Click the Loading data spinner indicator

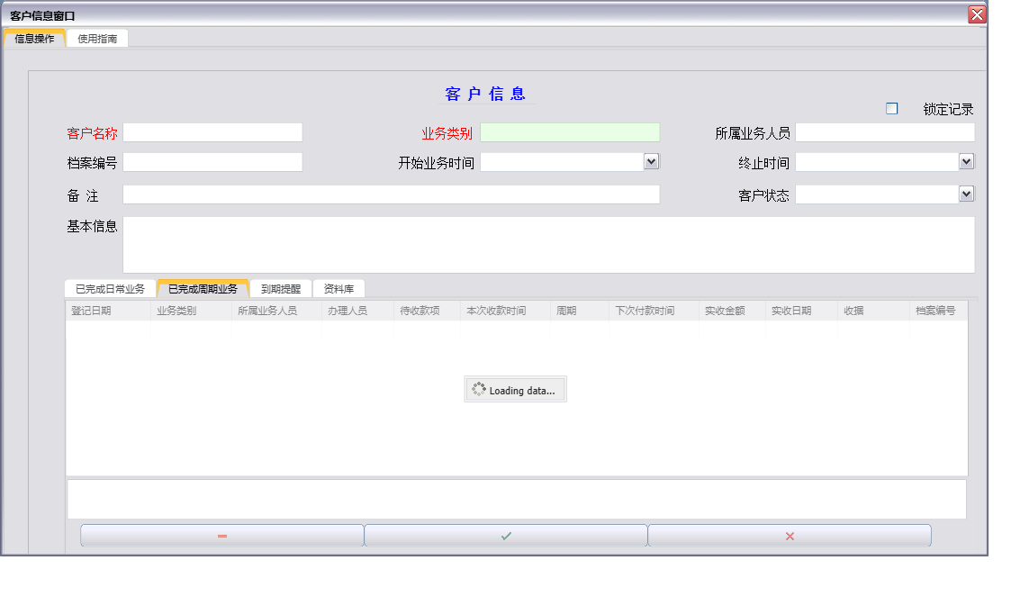(515, 389)
